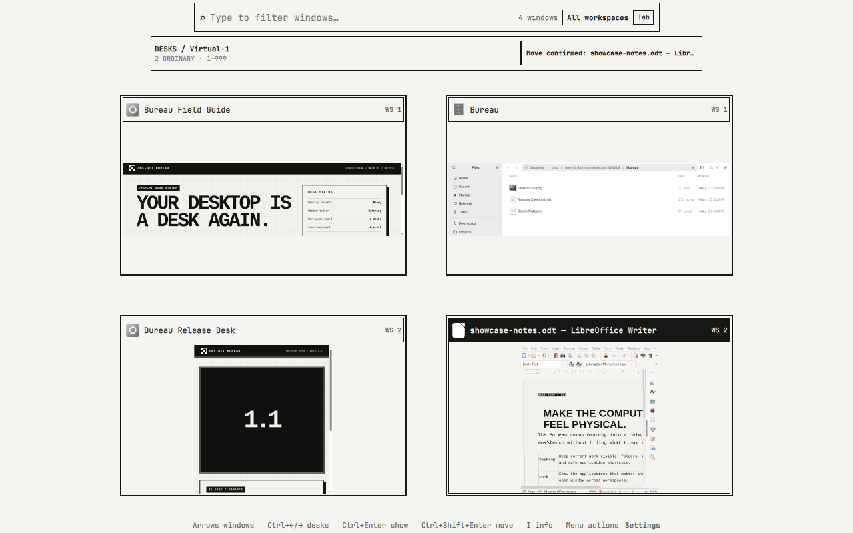Click the 'I info' hint
Viewport: 853px width, 533px height.
[x=540, y=525]
